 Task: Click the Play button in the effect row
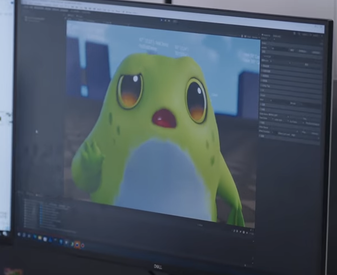(x=304, y=132)
